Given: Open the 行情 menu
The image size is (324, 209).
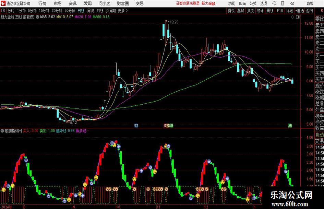Looking at the screenshot, I should [x=43, y=3].
